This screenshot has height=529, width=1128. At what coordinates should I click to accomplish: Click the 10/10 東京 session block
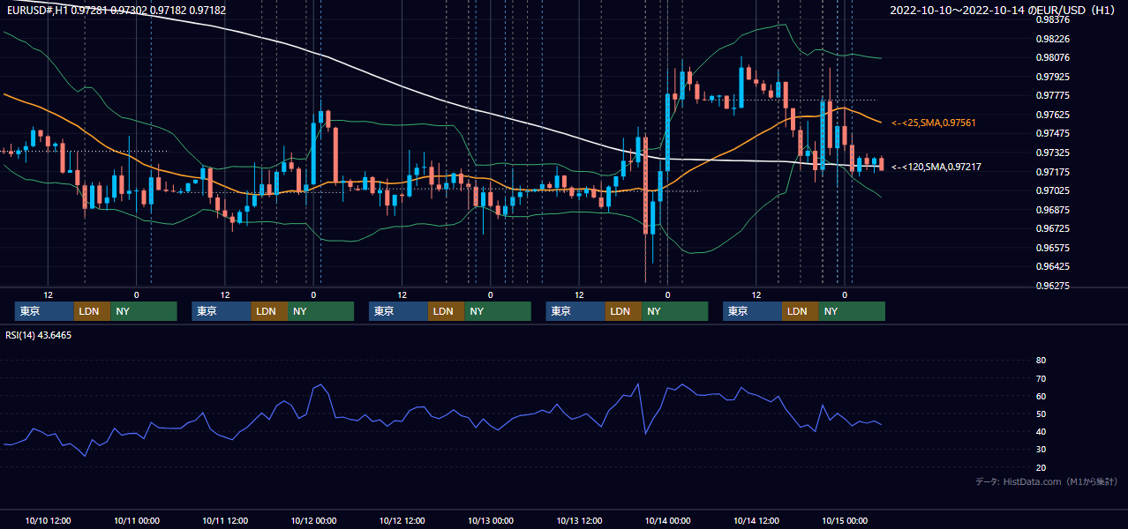pos(45,311)
